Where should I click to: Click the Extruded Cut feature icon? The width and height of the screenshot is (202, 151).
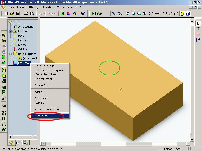pyautogui.click(x=4, y=41)
